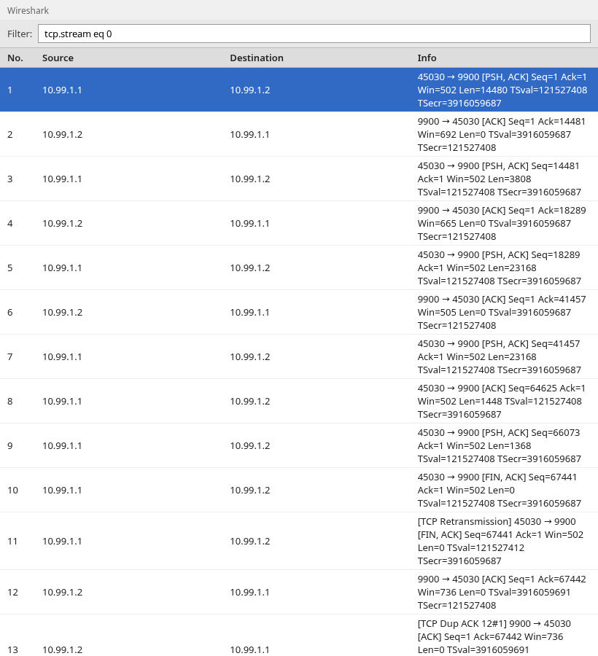598x656 pixels.
Task: Click source 10.99.1.1 in packet 5 row
Action: pos(62,268)
